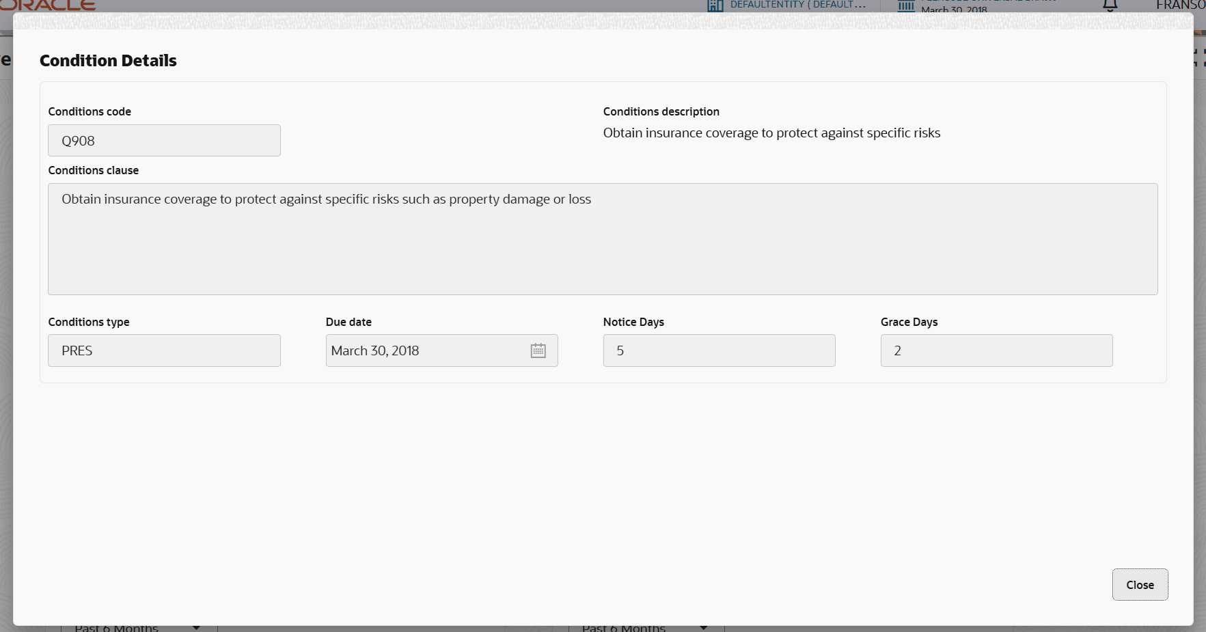Click the Oracle logo
Viewport: 1206px width, 632px height.
click(48, 5)
